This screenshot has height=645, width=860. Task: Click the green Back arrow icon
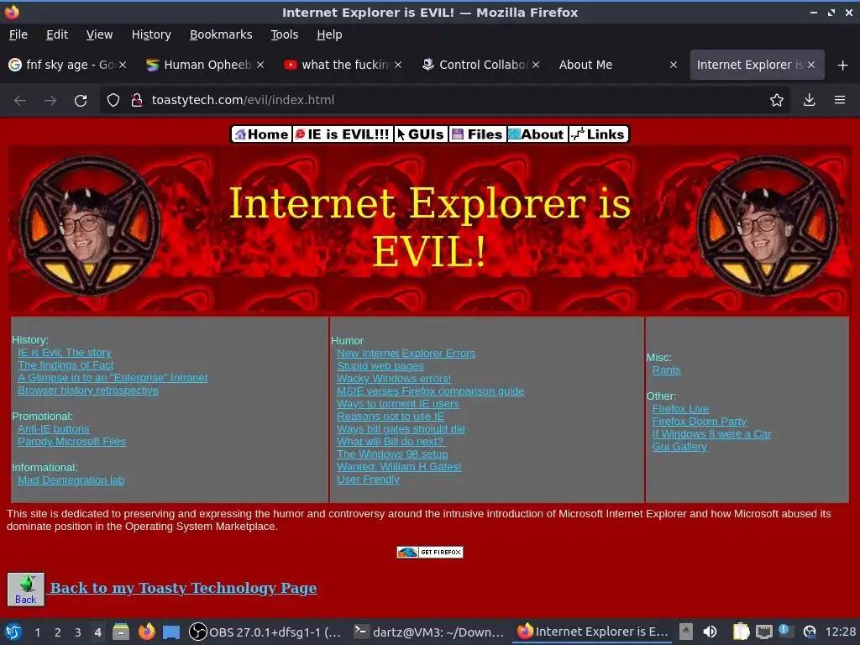[x=26, y=590]
